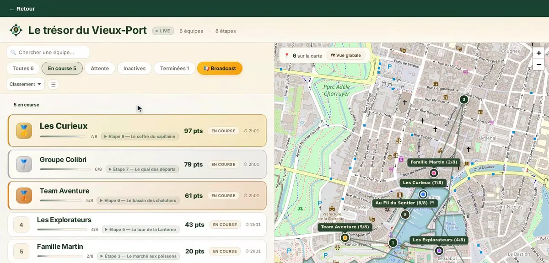
Task: Click the EN COURSE badge of Les Explorateurs
Action: [225, 225]
